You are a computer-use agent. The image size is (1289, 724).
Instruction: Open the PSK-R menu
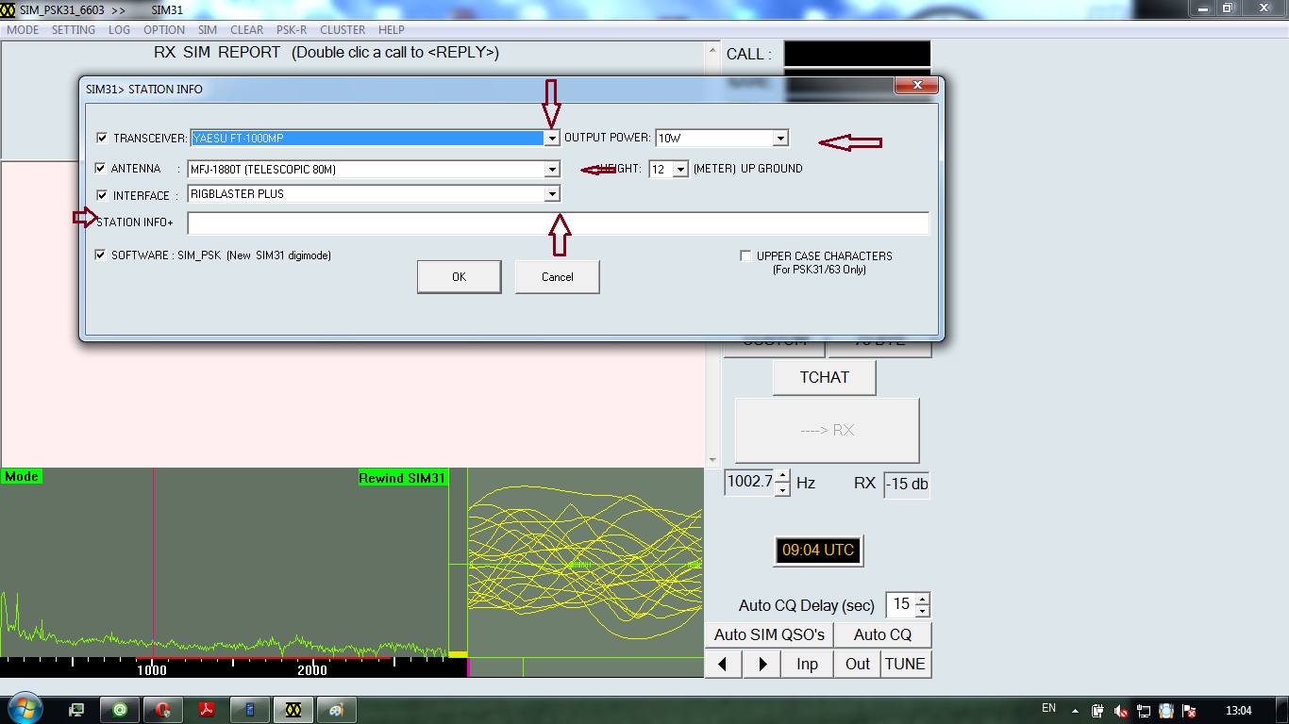click(292, 30)
